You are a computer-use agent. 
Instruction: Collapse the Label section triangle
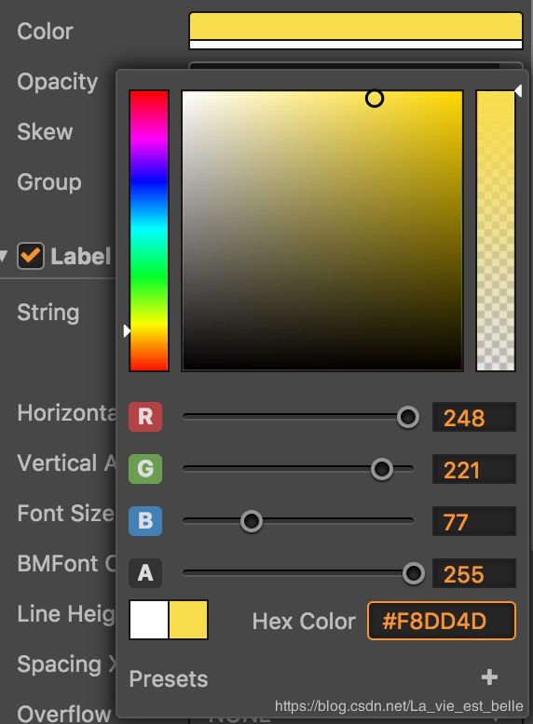click(x=4, y=256)
